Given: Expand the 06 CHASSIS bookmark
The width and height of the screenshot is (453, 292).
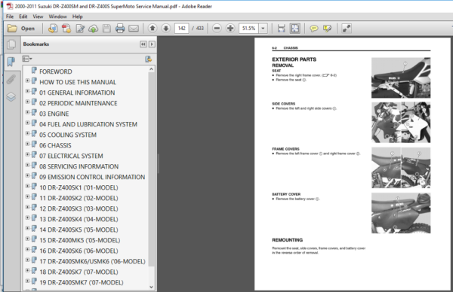Looking at the screenshot, I should pyautogui.click(x=27, y=144).
